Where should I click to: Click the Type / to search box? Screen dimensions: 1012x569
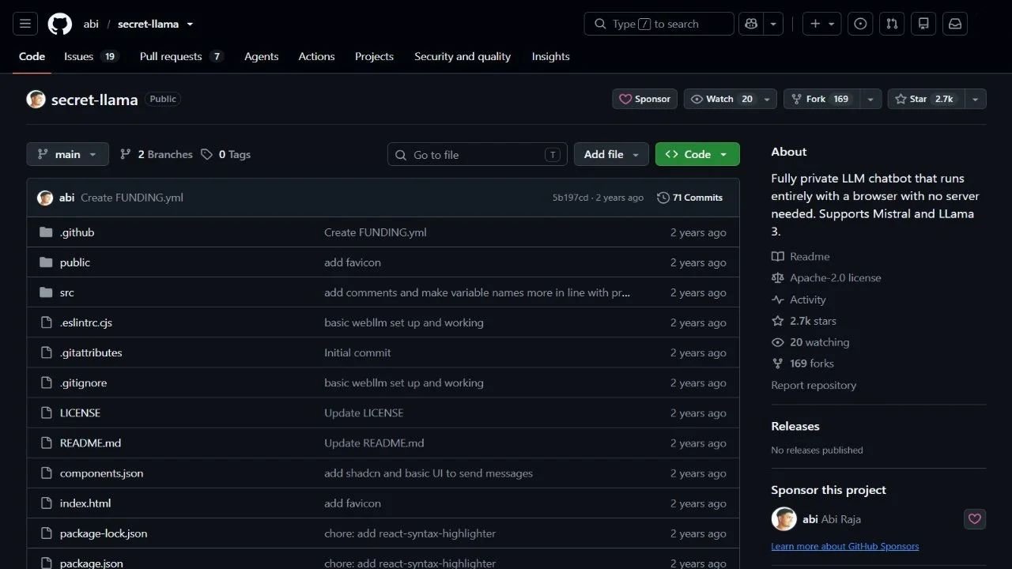click(659, 24)
